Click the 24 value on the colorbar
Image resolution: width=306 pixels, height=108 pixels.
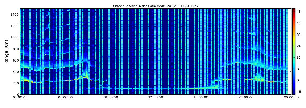[x=299, y=46]
